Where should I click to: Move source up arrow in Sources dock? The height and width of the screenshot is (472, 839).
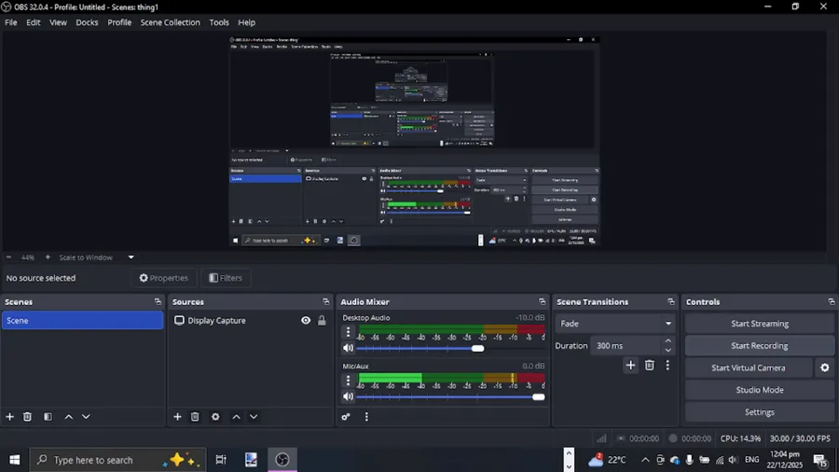[x=236, y=417]
